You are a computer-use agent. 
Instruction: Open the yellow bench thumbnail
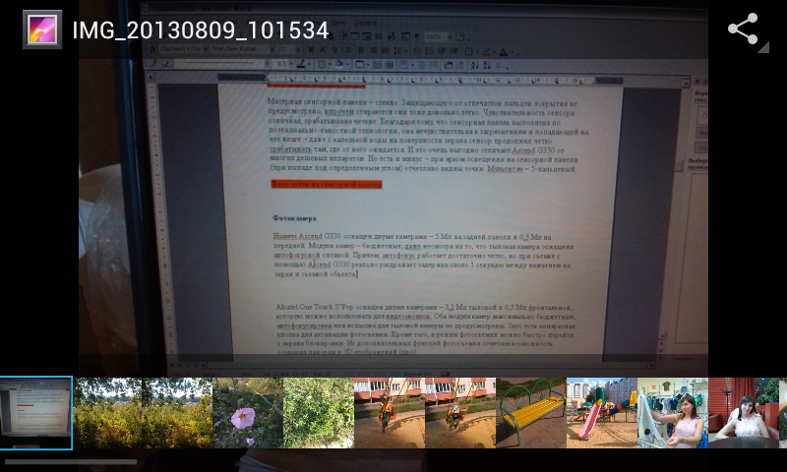[531, 413]
